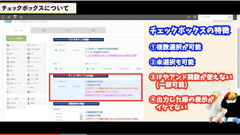Click the favorites star icon
Screen dimensions: 240x135
21,17
